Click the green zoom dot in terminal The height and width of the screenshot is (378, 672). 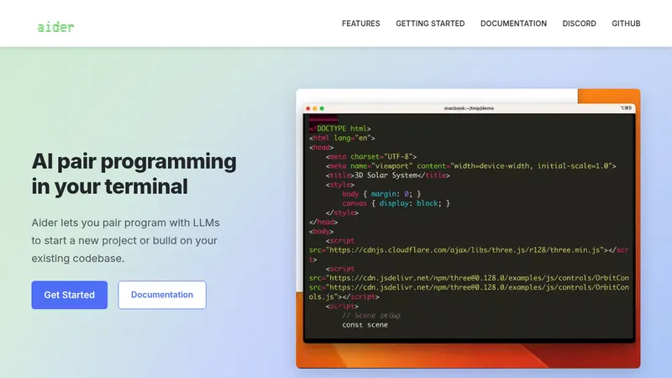point(322,108)
